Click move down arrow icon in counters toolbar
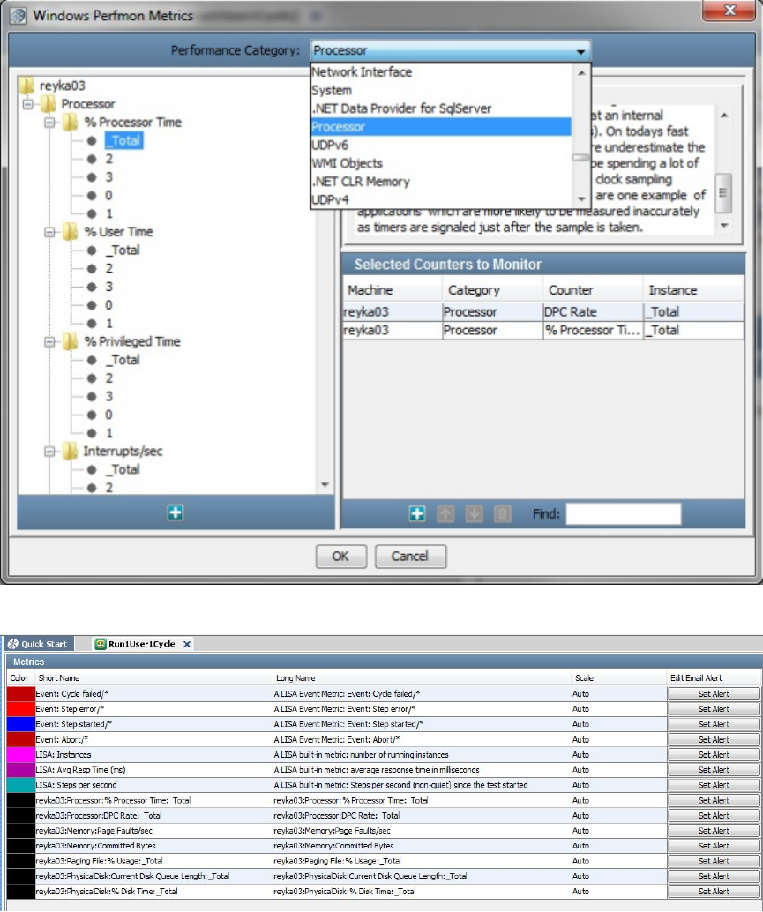The height and width of the screenshot is (912, 763). point(474,513)
